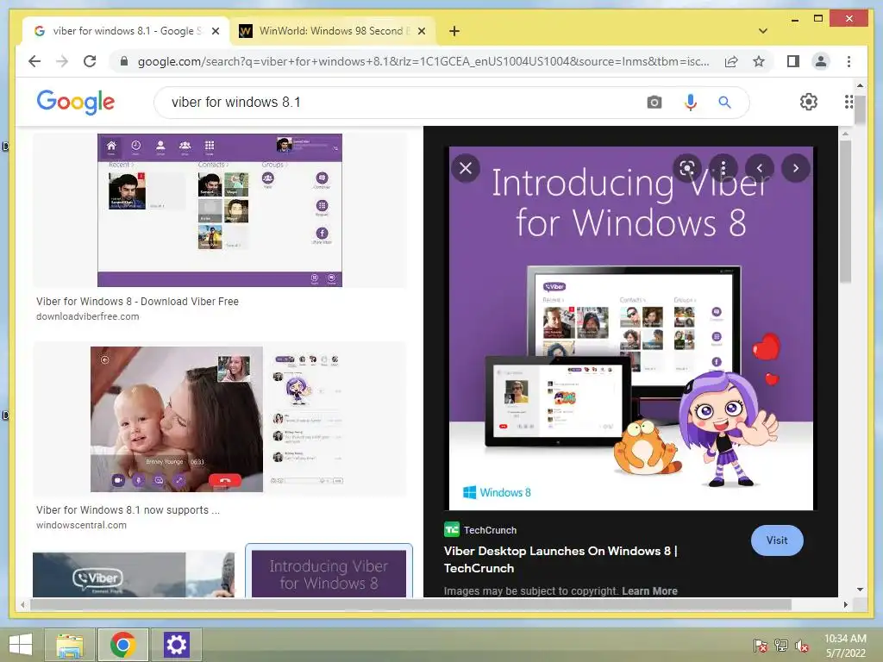Open a new tab with plus button
The image size is (883, 662).
454,31
